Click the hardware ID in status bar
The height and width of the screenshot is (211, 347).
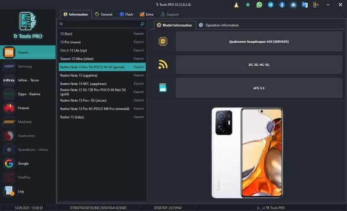[98, 208]
